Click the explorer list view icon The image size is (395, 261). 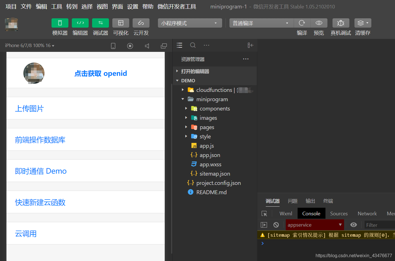pos(179,45)
